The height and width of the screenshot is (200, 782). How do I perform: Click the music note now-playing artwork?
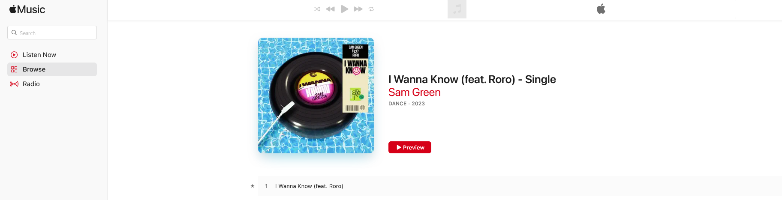pyautogui.click(x=457, y=9)
